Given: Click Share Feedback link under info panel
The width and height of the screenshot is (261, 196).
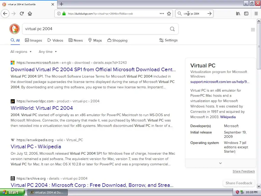Looking at the screenshot, I should [244, 171].
